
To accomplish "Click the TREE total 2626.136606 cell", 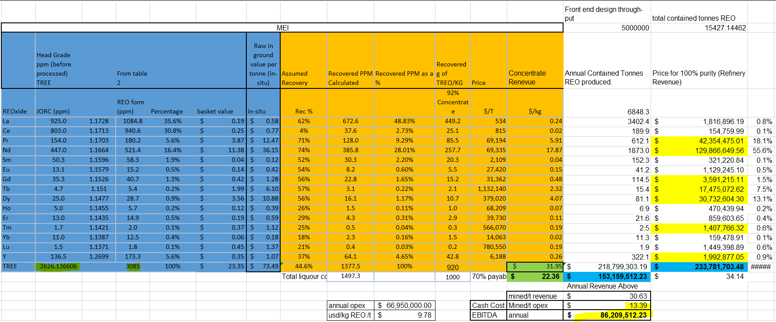I will (x=59, y=266).
